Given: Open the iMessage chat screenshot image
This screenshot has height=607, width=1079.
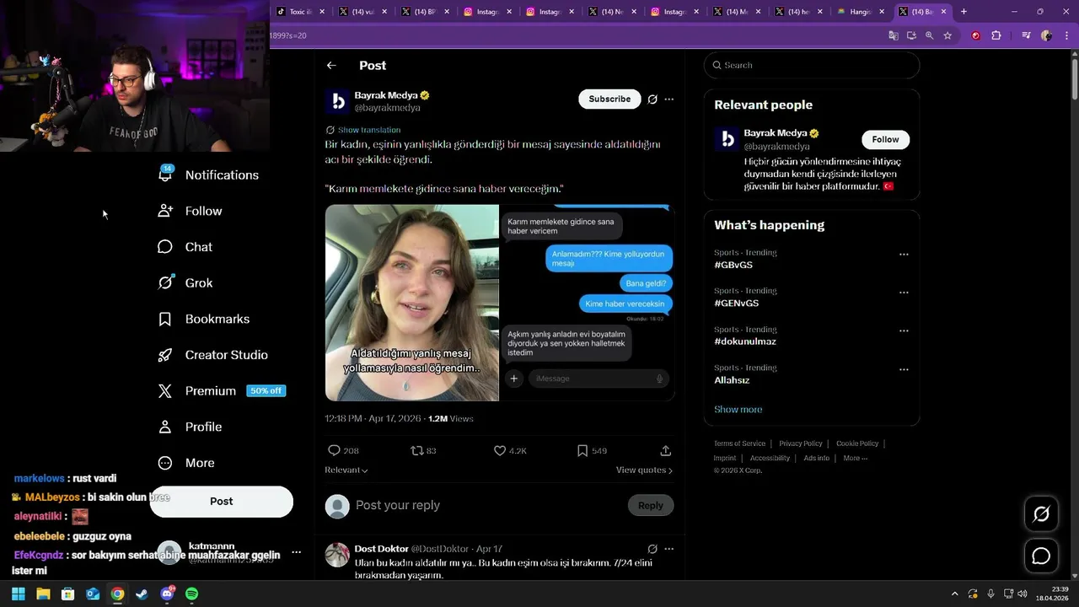Looking at the screenshot, I should click(x=588, y=303).
